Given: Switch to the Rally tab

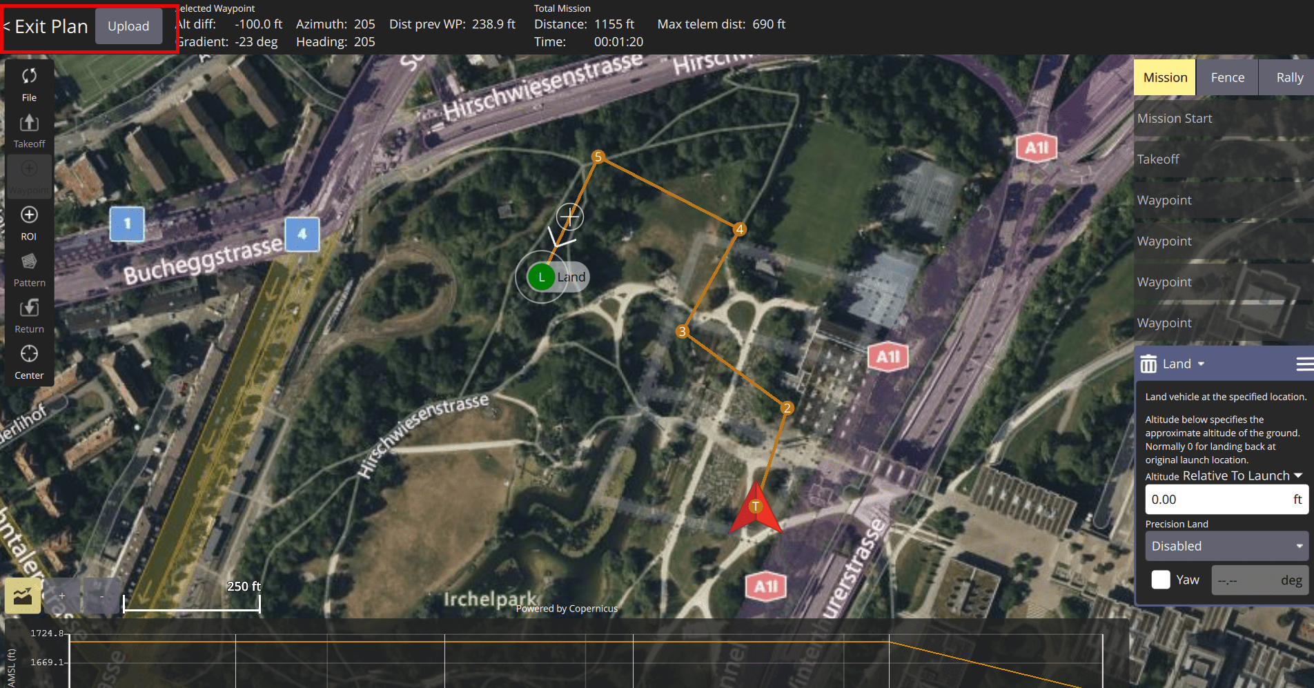Looking at the screenshot, I should 1289,77.
